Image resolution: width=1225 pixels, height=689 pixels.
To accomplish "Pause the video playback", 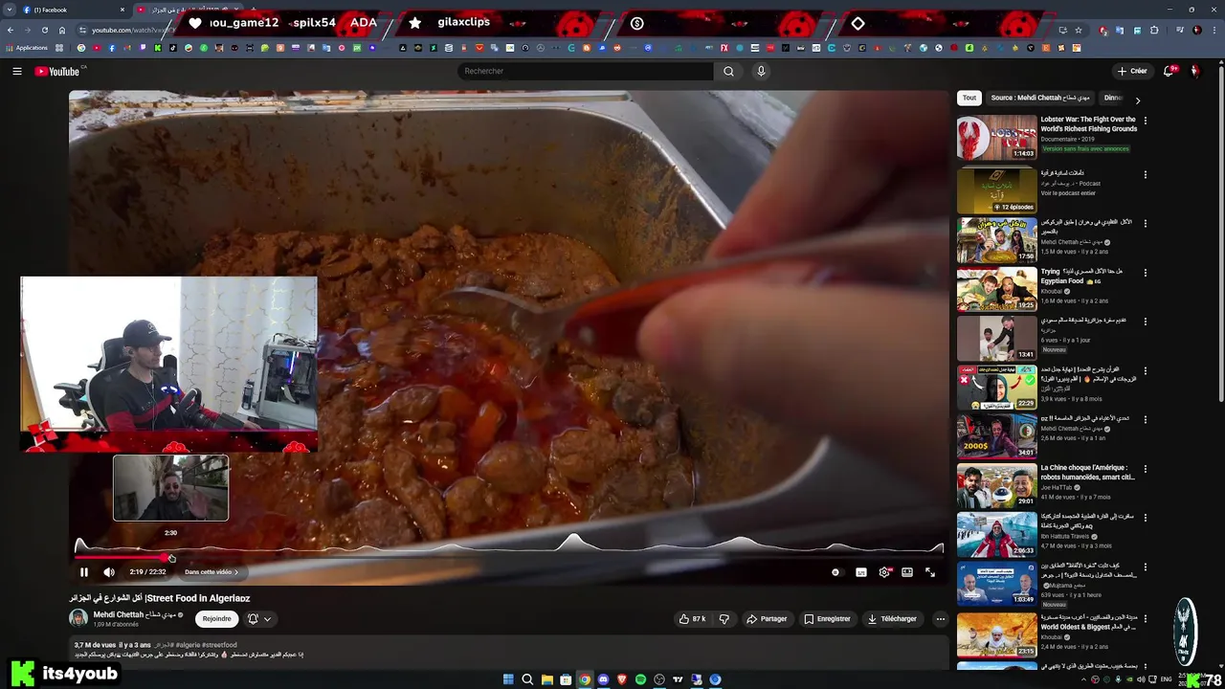I will [84, 572].
